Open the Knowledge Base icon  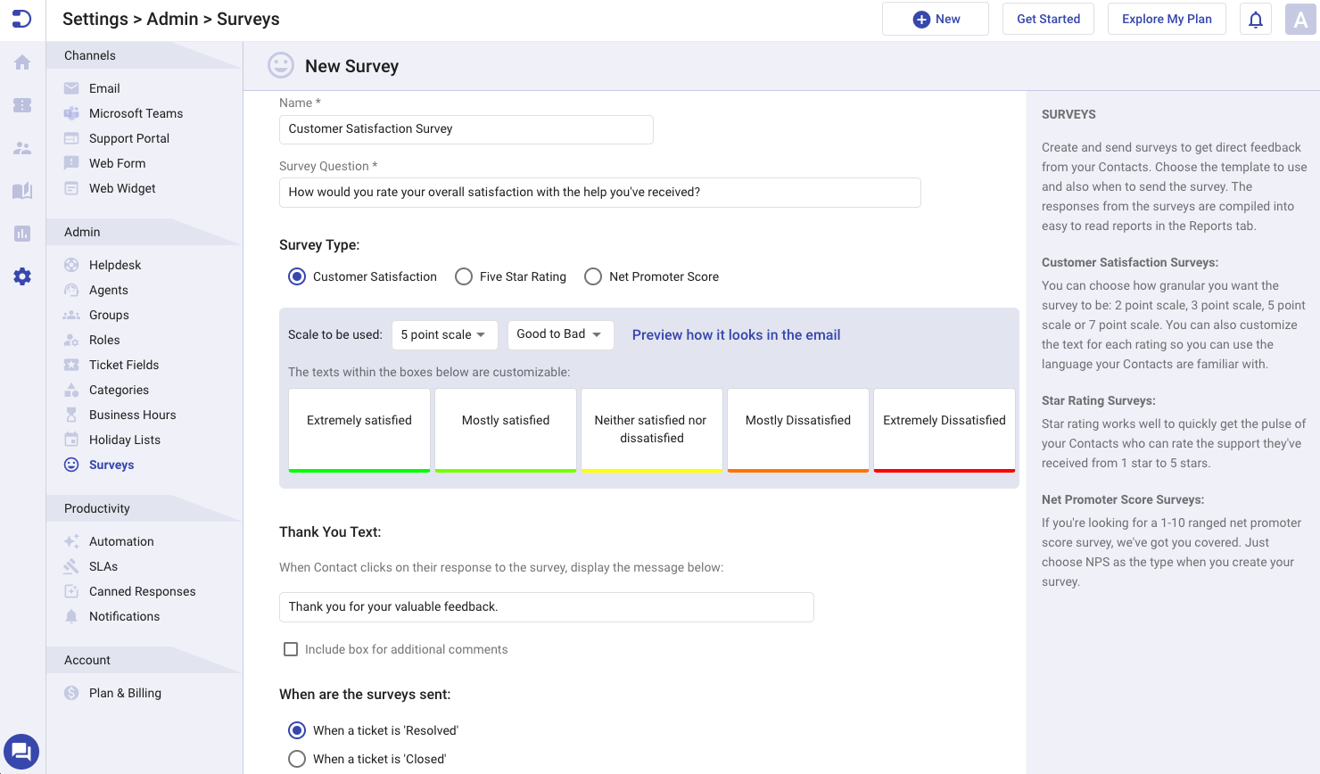(21, 191)
